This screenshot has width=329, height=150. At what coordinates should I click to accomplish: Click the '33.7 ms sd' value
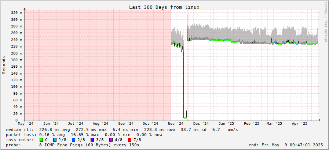(x=193, y=130)
